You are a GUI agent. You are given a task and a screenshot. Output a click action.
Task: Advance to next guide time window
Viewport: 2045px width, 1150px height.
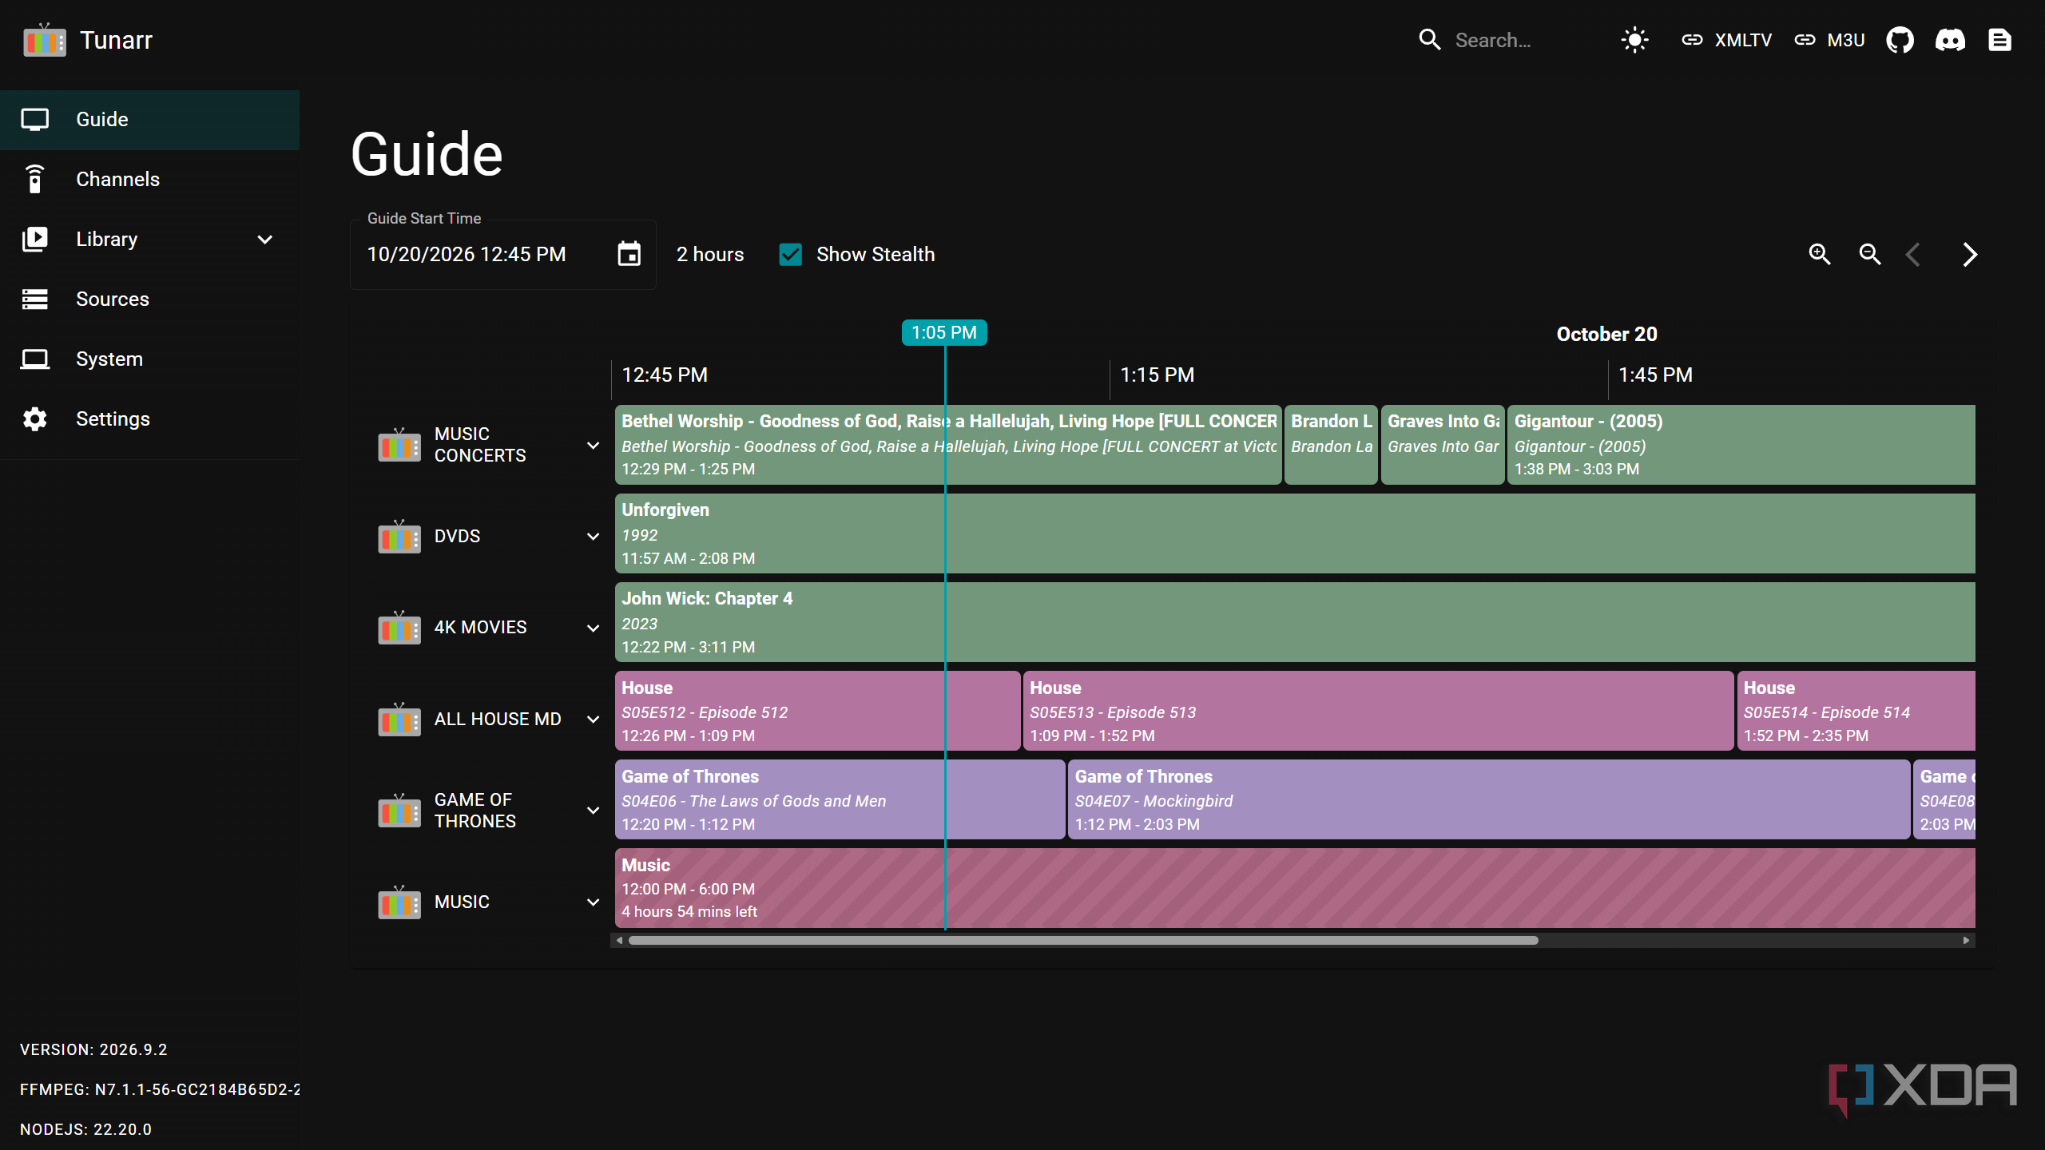(x=1970, y=255)
